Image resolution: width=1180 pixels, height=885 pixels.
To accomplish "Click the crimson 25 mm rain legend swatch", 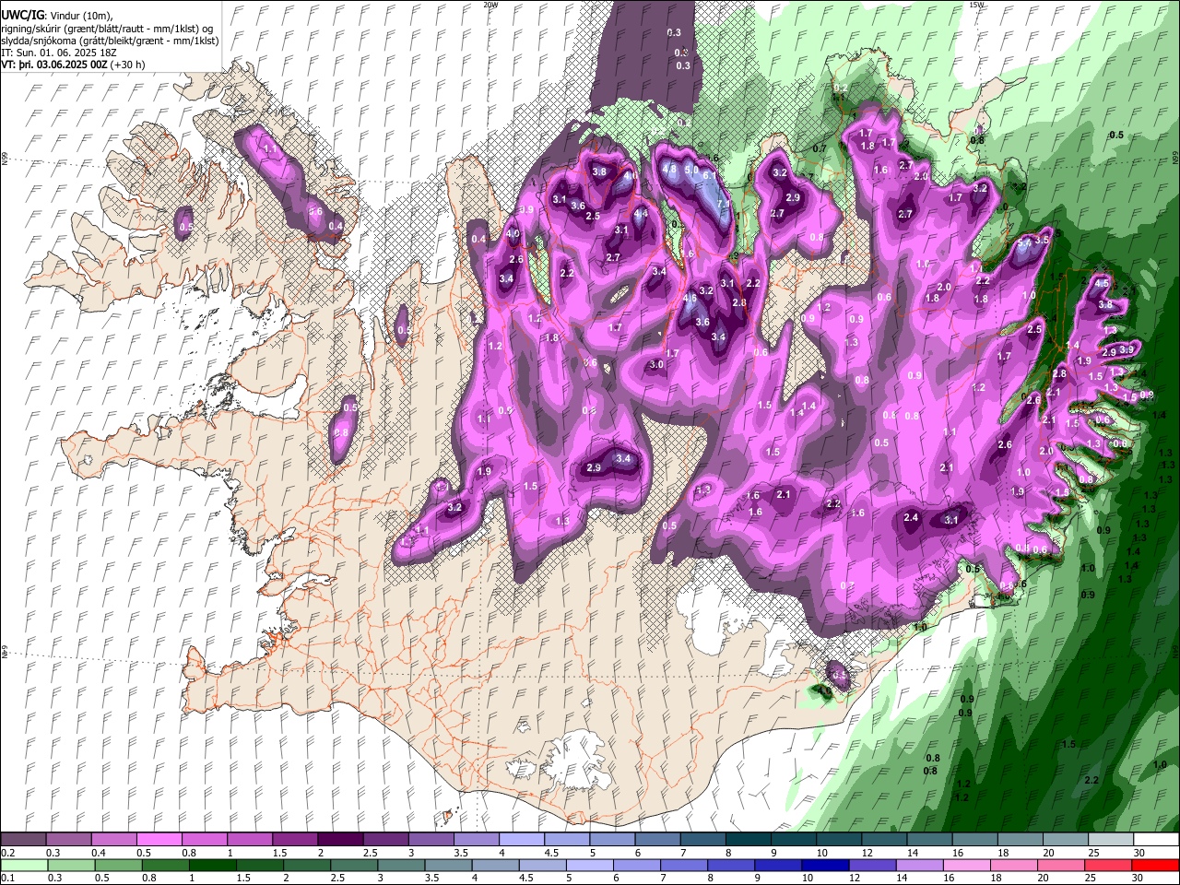I will click(1109, 866).
